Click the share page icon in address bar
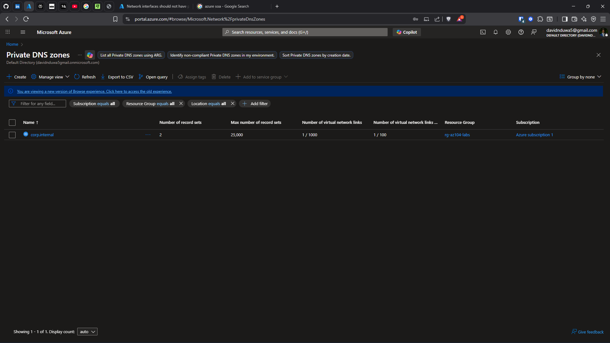The height and width of the screenshot is (343, 610). click(437, 19)
